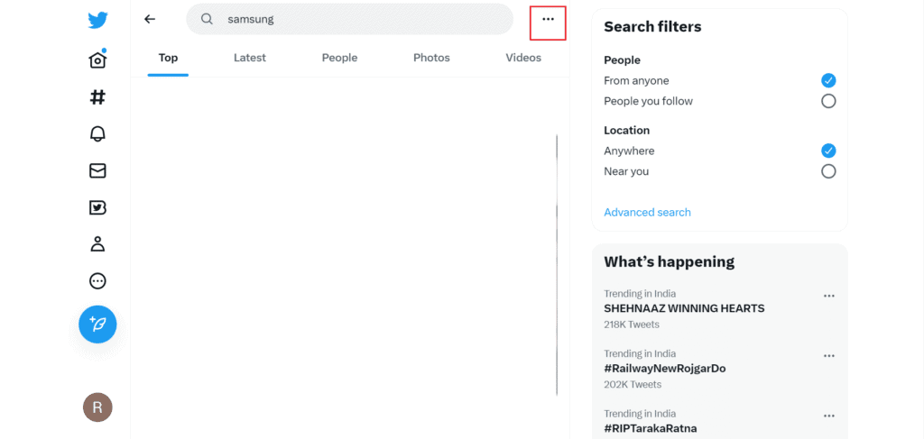Open the account avatar with letter R

(97, 407)
